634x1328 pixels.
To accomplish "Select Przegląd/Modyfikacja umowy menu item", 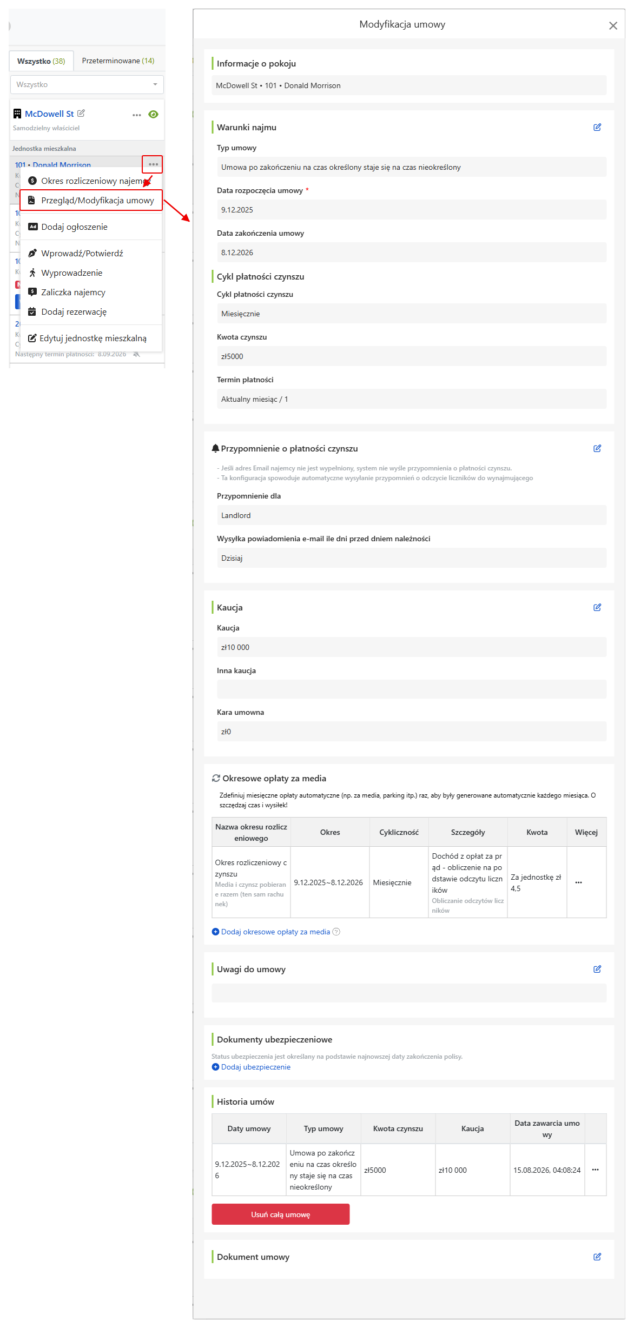I will (x=91, y=200).
